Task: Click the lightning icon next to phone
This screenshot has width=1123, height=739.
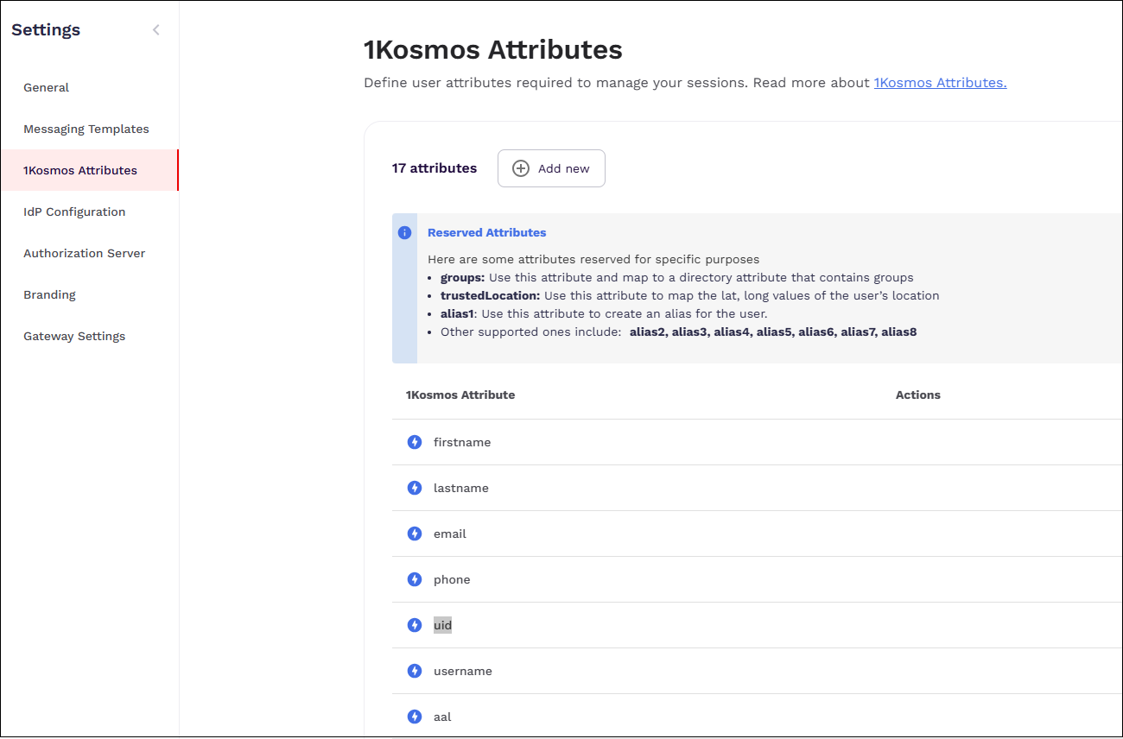Action: 415,579
